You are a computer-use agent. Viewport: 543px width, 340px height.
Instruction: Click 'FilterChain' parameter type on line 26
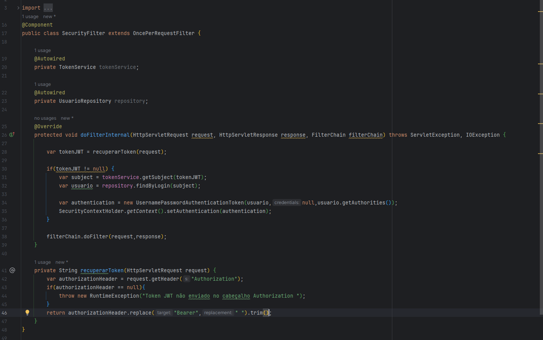[x=329, y=135]
